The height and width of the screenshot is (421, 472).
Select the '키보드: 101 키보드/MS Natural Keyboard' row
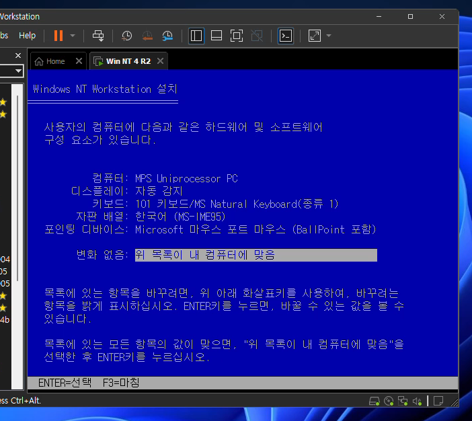(x=215, y=204)
